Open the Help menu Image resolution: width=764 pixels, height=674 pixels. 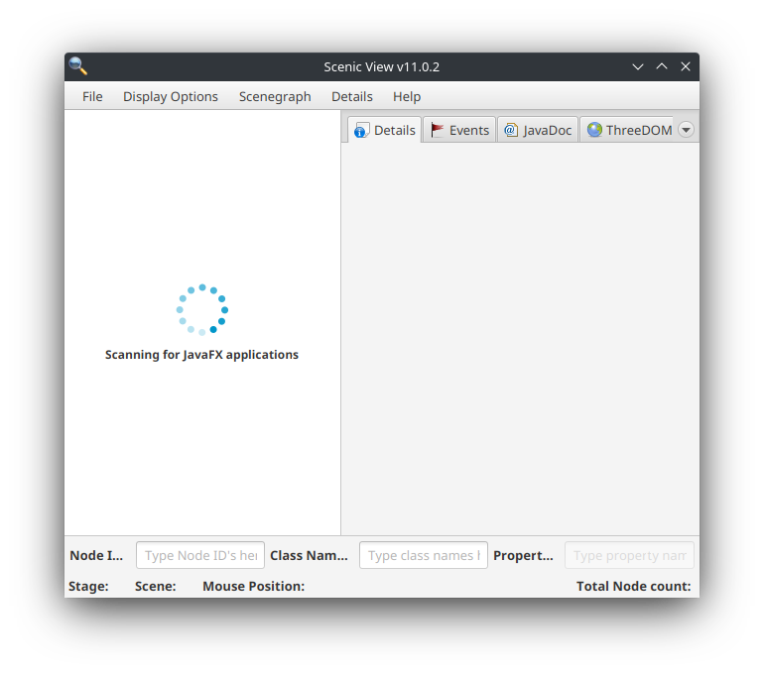click(407, 96)
